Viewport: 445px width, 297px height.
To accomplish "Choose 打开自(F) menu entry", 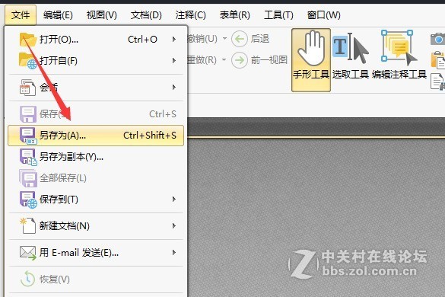I will [x=96, y=60].
